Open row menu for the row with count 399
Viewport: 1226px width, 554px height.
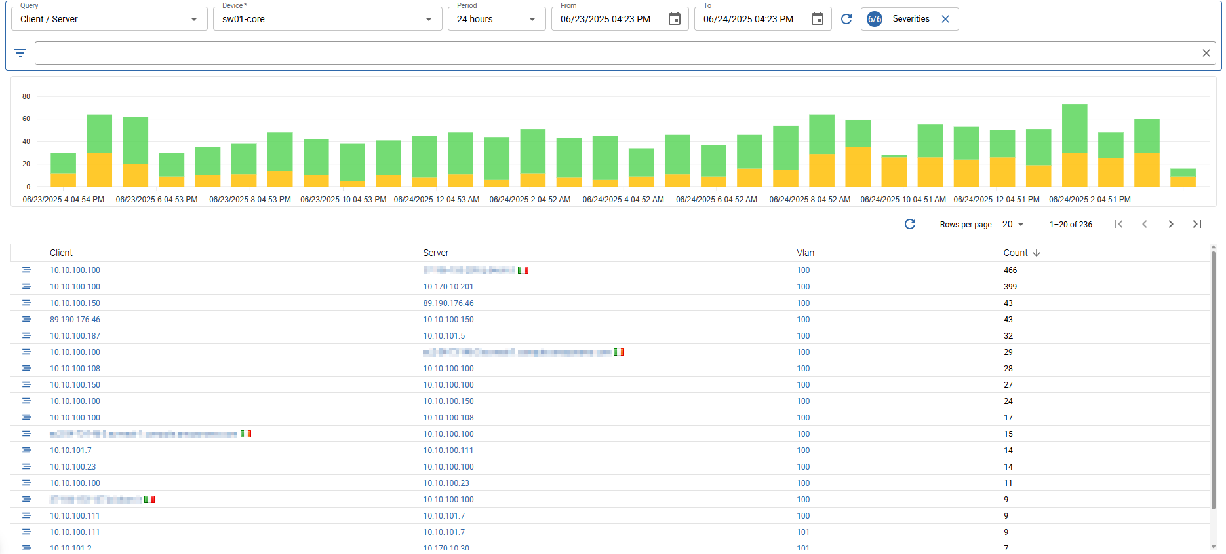point(26,286)
